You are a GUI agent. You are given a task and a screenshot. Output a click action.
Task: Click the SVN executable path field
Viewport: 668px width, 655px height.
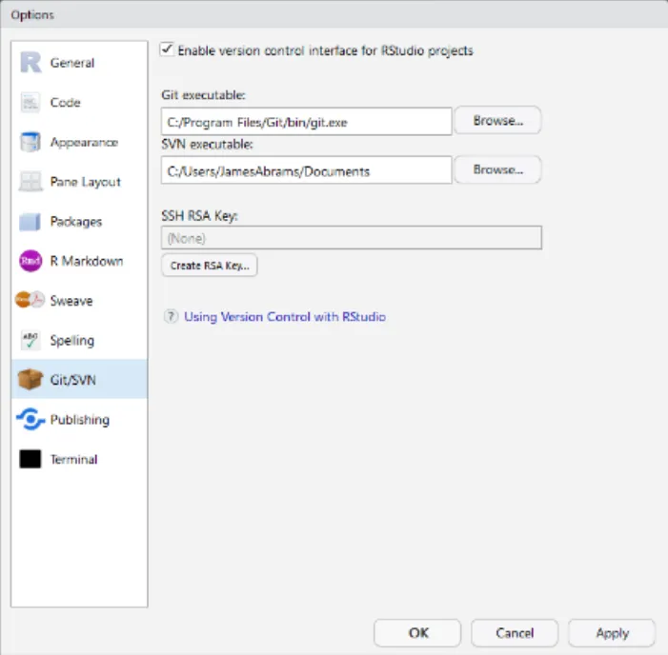click(x=306, y=170)
